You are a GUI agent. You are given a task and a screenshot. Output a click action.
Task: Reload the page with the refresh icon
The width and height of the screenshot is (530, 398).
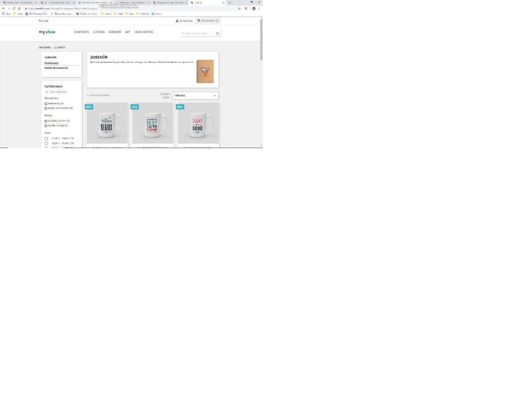tap(14, 9)
